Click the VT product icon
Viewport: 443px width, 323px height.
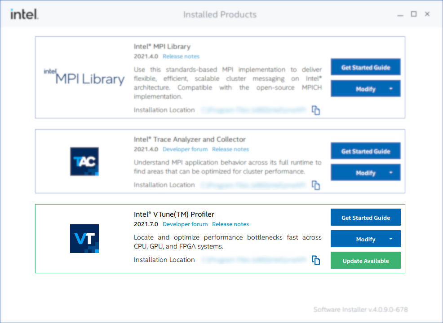(x=84, y=239)
